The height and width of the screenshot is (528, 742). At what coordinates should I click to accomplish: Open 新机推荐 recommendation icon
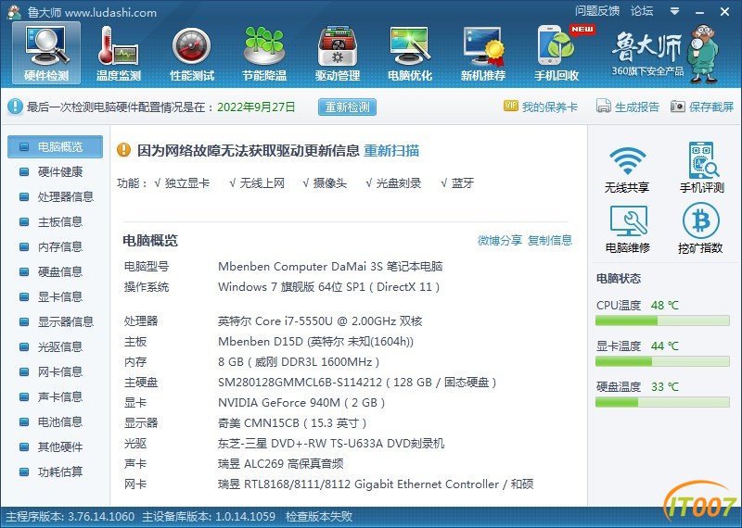(482, 53)
